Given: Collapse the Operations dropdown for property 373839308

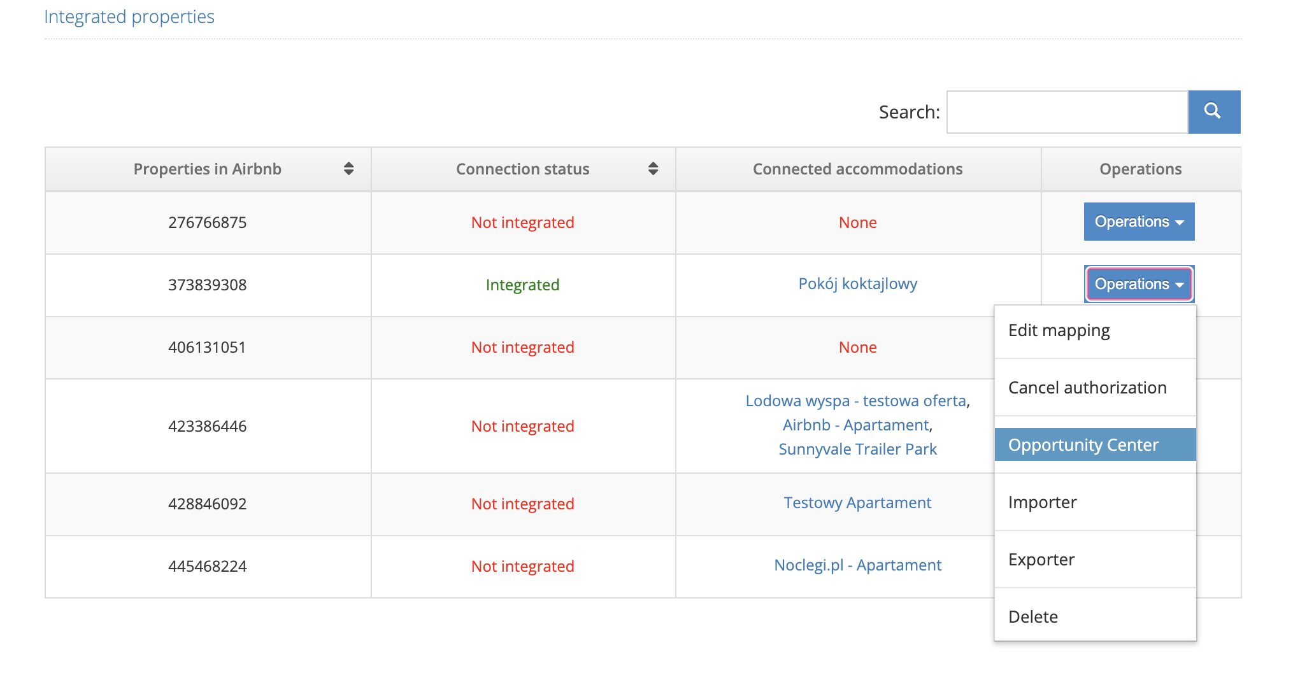Looking at the screenshot, I should click(1138, 284).
